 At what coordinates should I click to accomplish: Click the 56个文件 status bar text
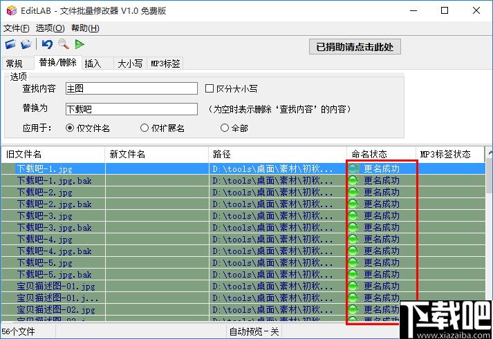18,331
